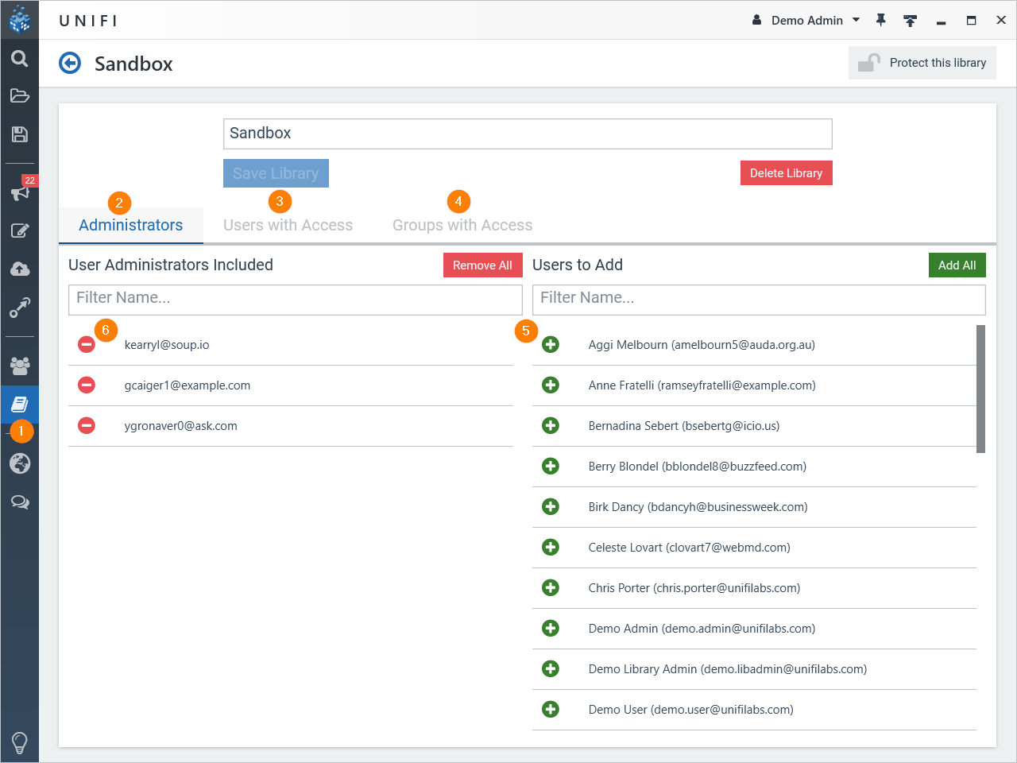The image size is (1017, 763).
Task: Open the search icon in sidebar
Action: coord(20,59)
